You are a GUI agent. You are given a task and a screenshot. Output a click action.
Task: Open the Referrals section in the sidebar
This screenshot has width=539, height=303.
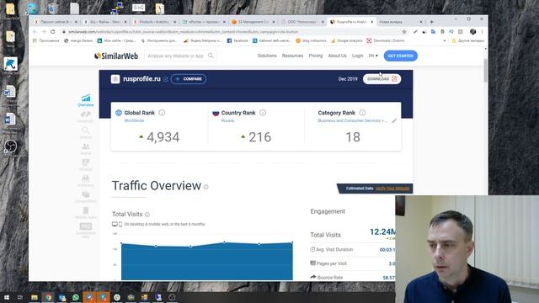point(86,117)
